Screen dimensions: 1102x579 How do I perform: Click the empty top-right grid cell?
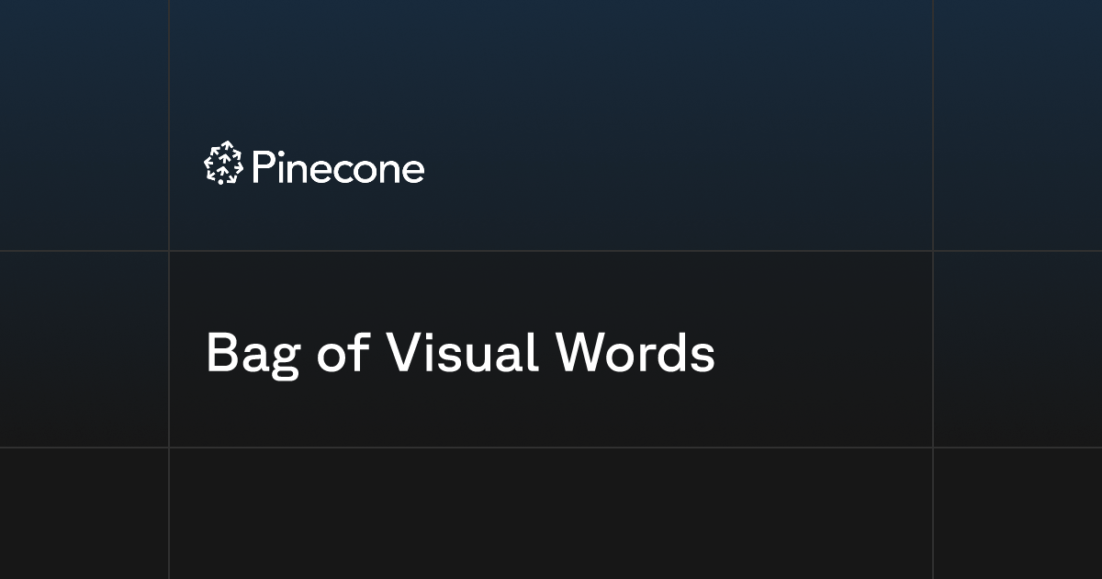[1018, 124]
